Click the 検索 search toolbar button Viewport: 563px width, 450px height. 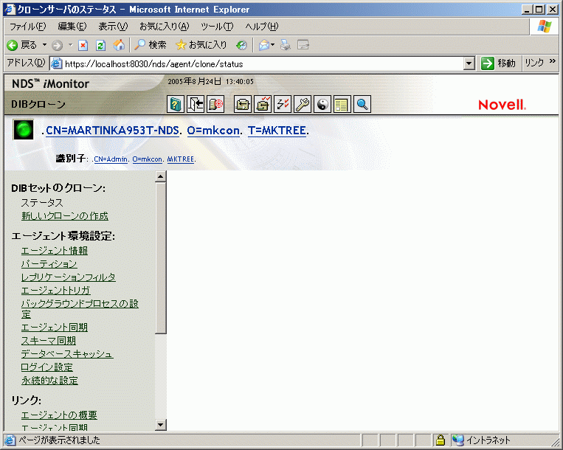click(x=151, y=45)
